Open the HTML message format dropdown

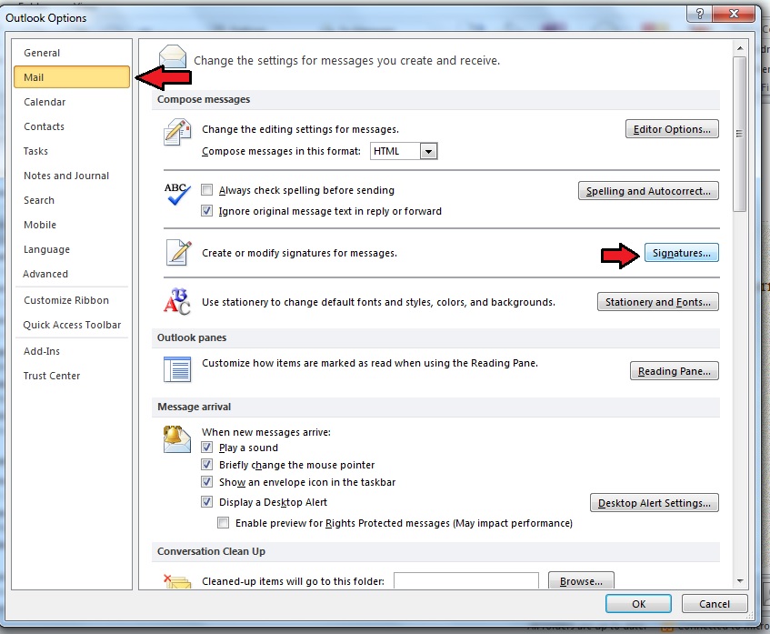(x=429, y=152)
